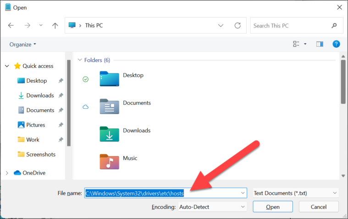Click the Desktop folder name label
Viewport: 348px width, 219px height.
133,75
